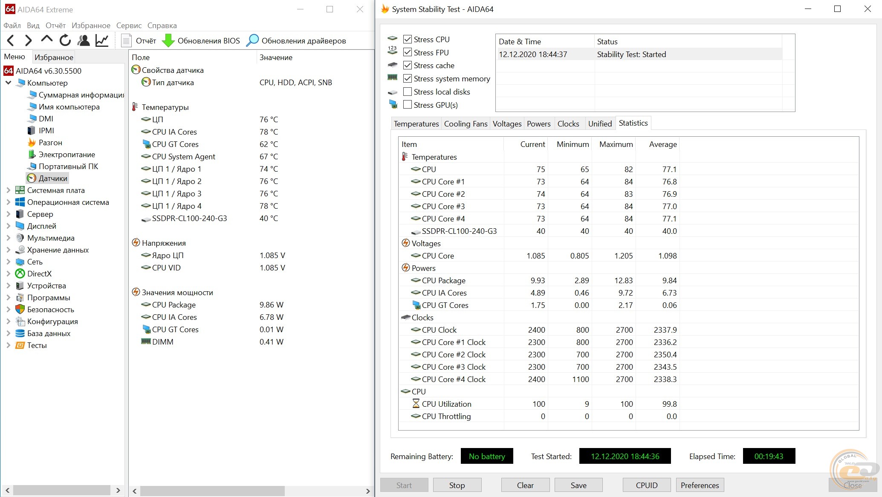Click the sensor panel horizontal scrollbar thumb
The image size is (882, 497).
pos(212,491)
